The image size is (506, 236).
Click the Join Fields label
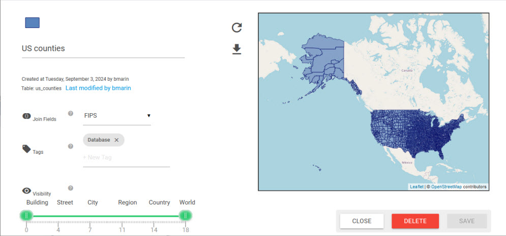click(45, 119)
